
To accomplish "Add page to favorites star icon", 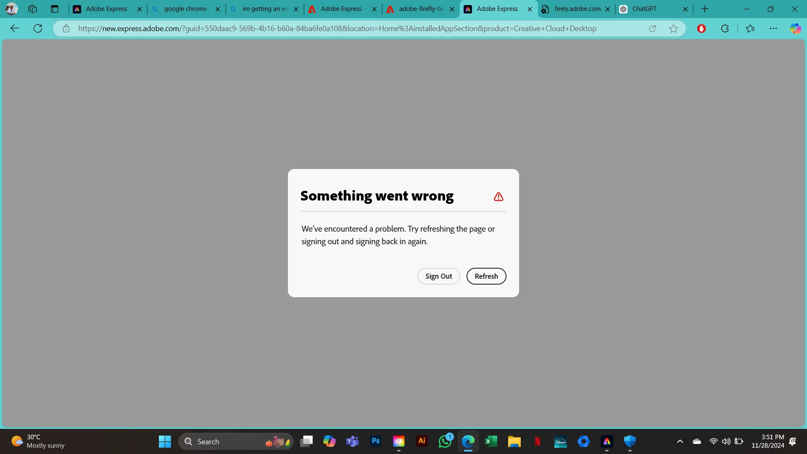I will [673, 29].
